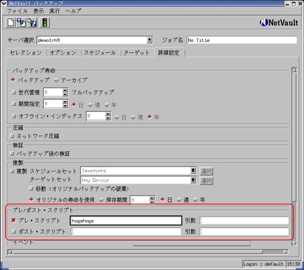Select the バックアップ radio button
304x270 pixels.
click(13, 80)
